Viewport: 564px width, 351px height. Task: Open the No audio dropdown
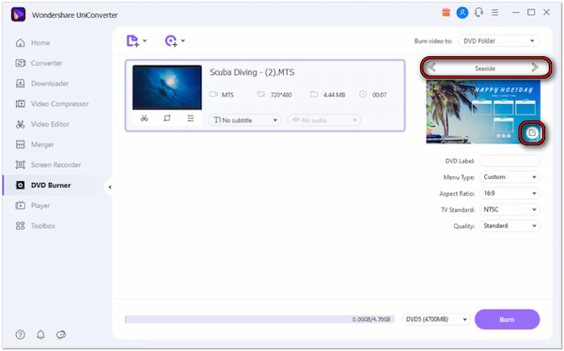[x=324, y=120]
